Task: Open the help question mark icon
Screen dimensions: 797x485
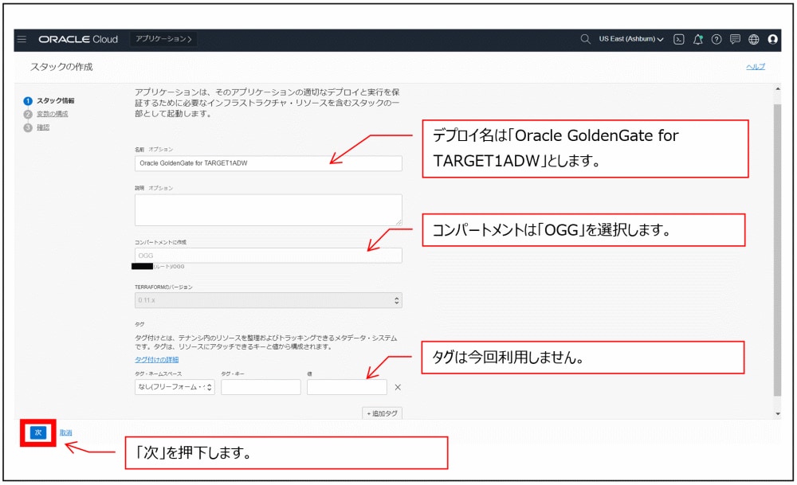Action: pos(717,39)
